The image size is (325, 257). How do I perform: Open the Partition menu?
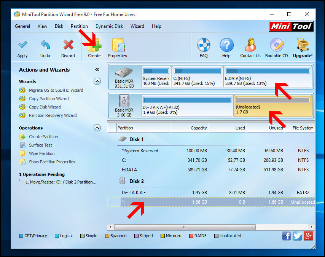coord(79,26)
